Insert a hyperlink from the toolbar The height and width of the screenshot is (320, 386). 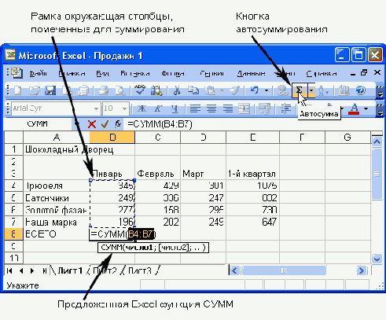pos(283,90)
